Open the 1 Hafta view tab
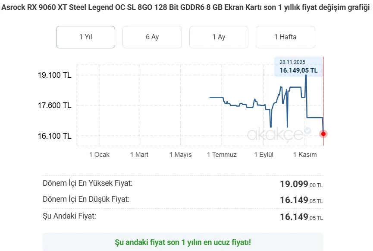The height and width of the screenshot is (251, 373). [x=285, y=37]
